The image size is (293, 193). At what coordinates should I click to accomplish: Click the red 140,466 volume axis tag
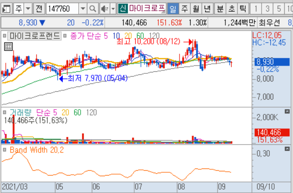(272, 133)
